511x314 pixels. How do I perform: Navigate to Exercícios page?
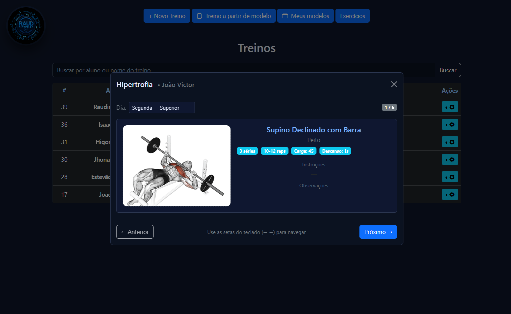tap(352, 16)
